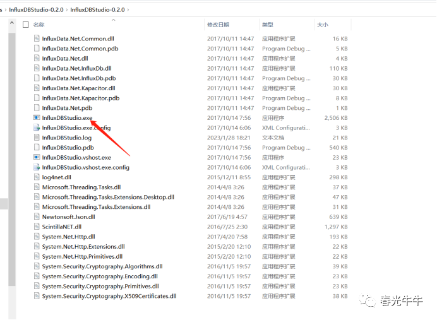Expand the breadcrumb chevron after the last InfluxDBStudio-0.2.0

[x=128, y=9]
